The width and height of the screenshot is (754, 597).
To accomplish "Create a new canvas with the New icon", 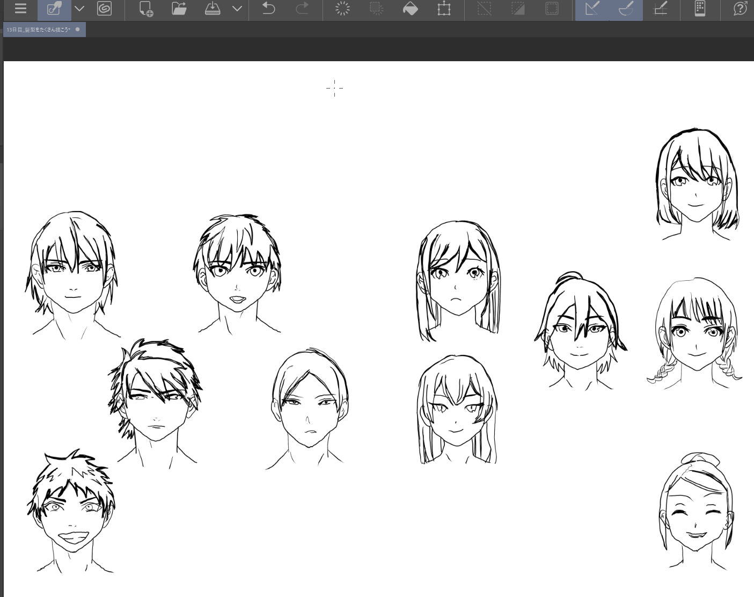I will (x=145, y=9).
